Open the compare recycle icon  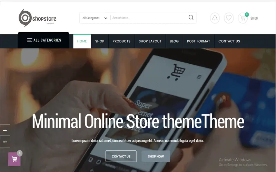[215, 18]
